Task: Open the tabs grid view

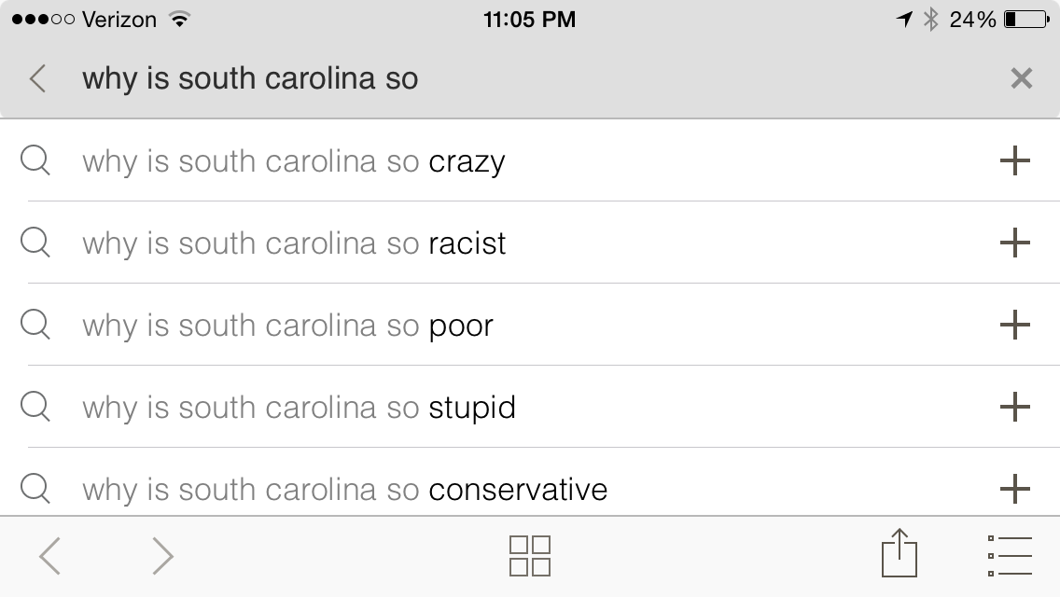Action: tap(530, 556)
